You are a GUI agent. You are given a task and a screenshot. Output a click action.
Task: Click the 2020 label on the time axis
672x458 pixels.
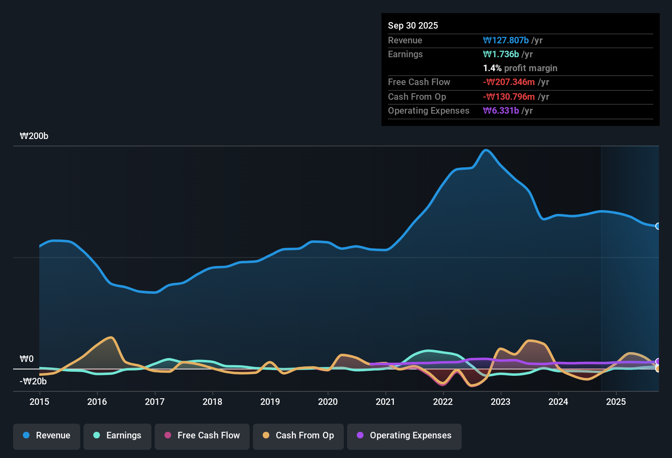tap(327, 402)
